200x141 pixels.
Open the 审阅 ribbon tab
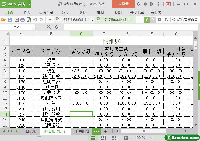[x=100, y=13]
